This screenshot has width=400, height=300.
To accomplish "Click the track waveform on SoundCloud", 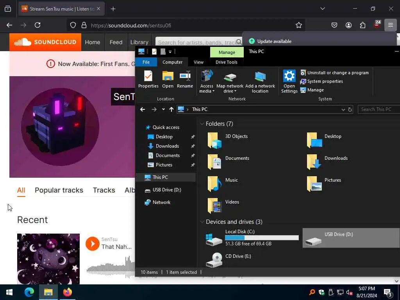I will 111,266.
